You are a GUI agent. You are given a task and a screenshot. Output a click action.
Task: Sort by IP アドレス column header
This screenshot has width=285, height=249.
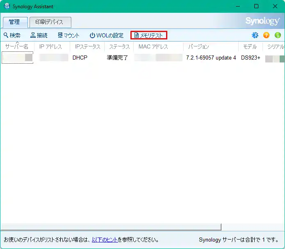click(50, 47)
